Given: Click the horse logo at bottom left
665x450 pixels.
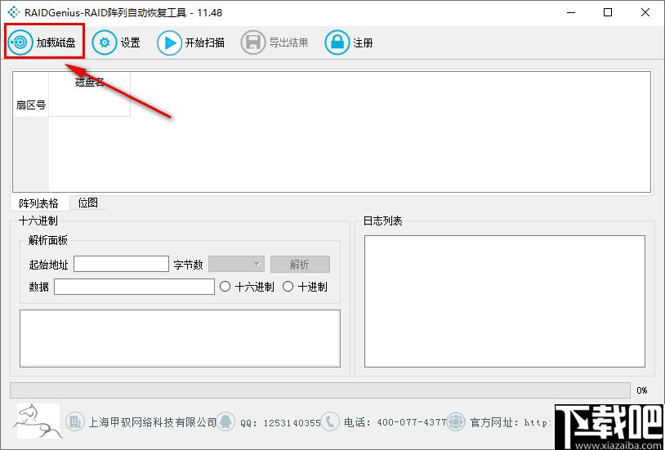Looking at the screenshot, I should pos(36,421).
